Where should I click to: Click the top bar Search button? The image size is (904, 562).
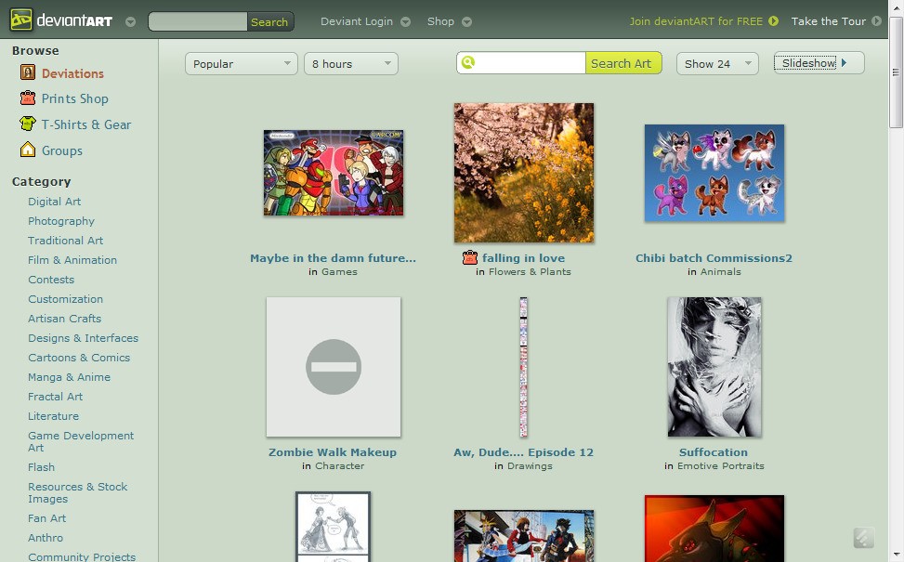point(269,22)
